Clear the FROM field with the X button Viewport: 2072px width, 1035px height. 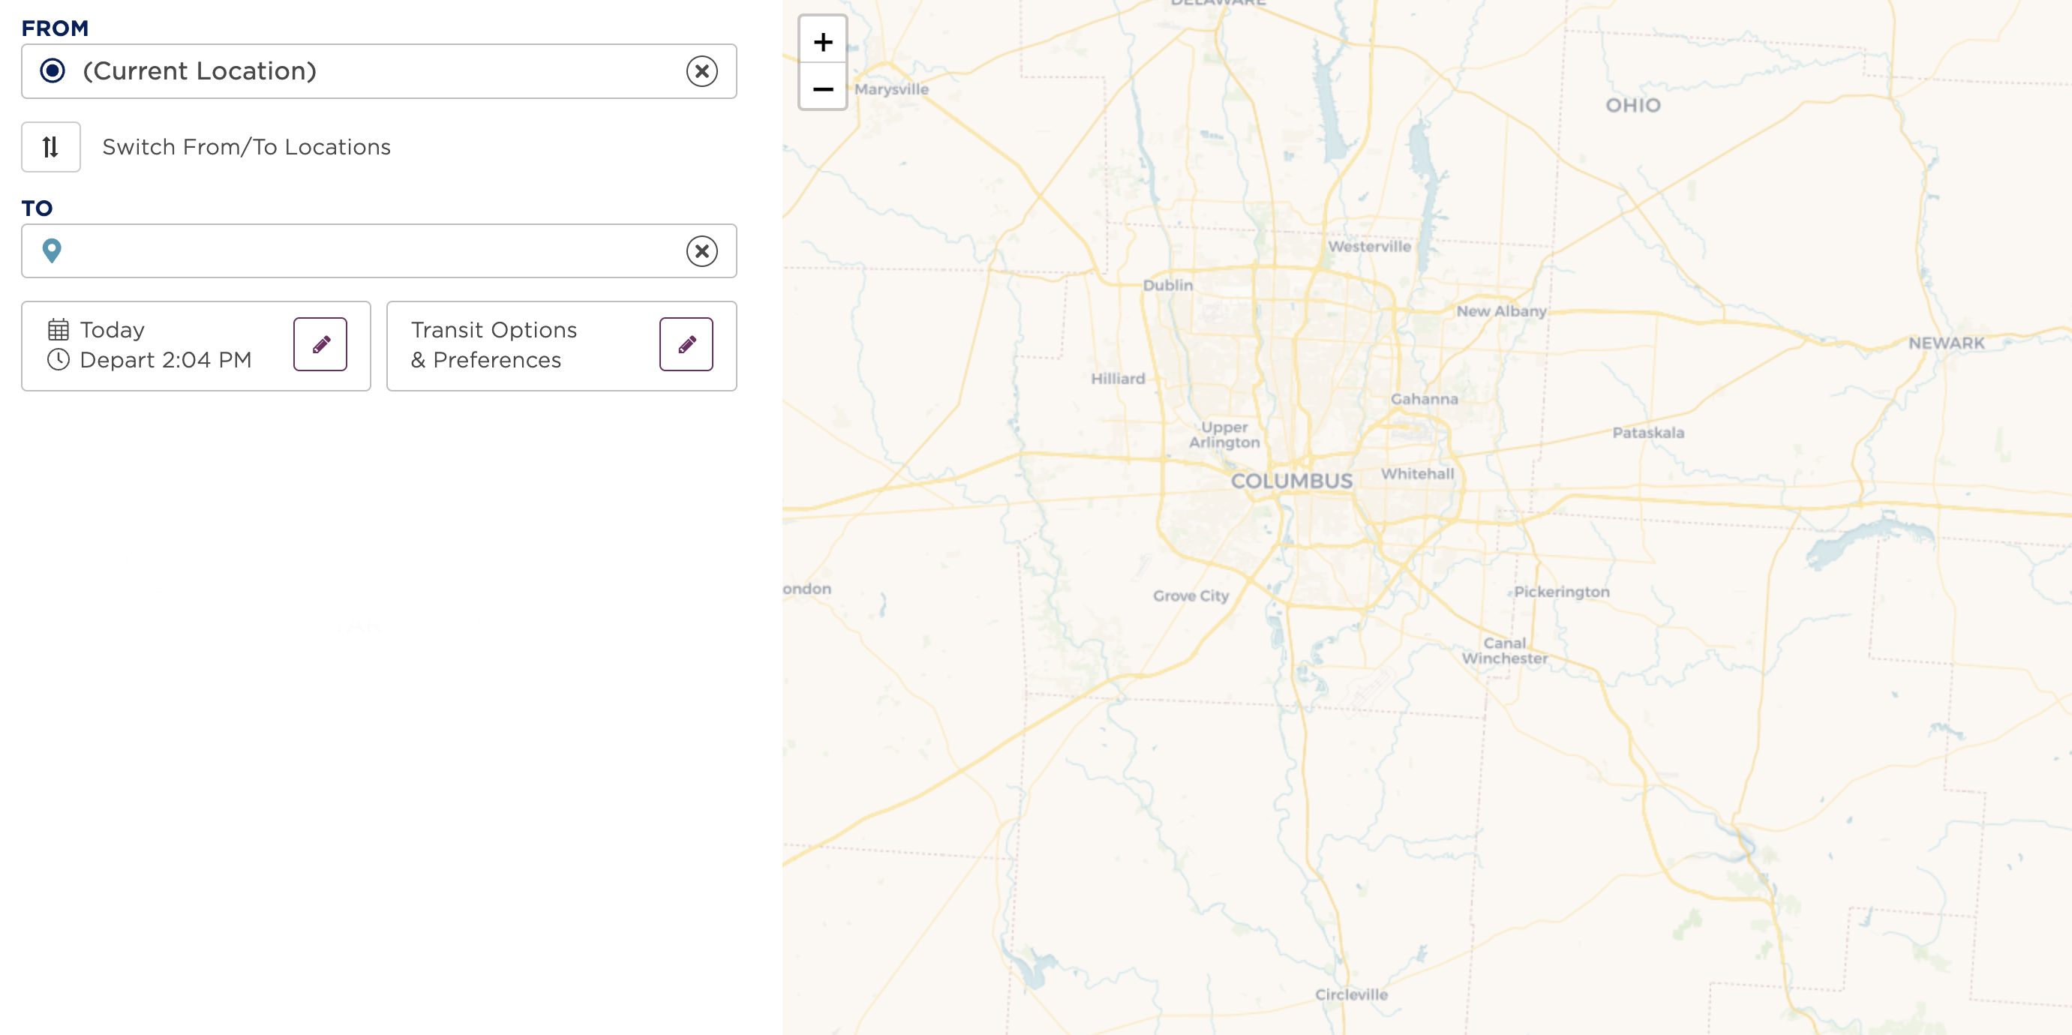[x=701, y=70]
